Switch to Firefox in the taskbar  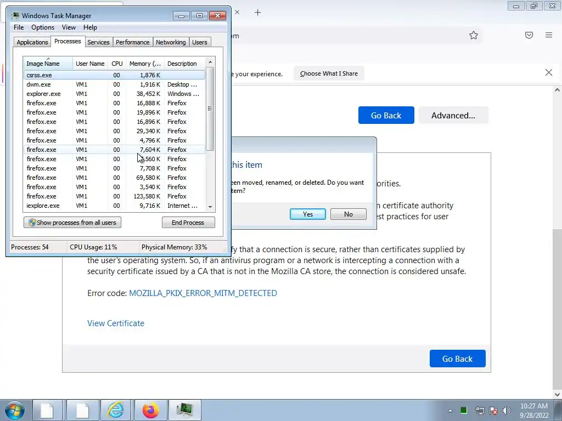(x=150, y=410)
